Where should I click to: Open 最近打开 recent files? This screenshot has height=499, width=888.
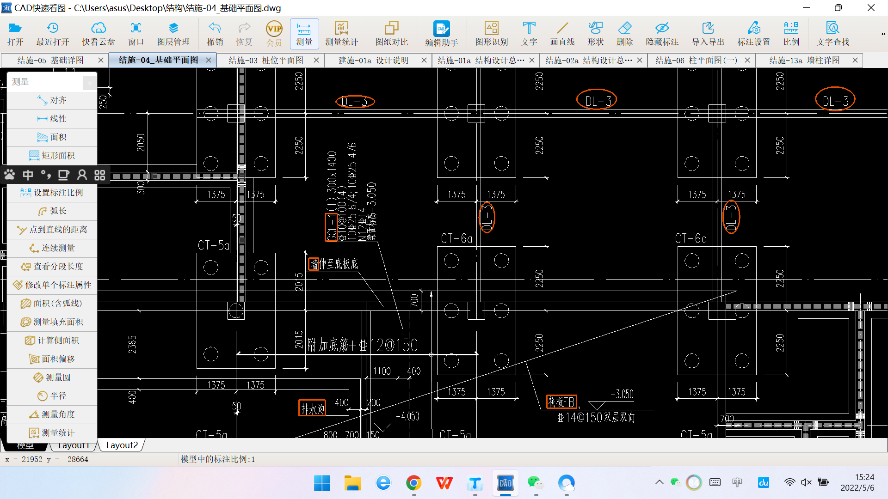click(x=53, y=34)
